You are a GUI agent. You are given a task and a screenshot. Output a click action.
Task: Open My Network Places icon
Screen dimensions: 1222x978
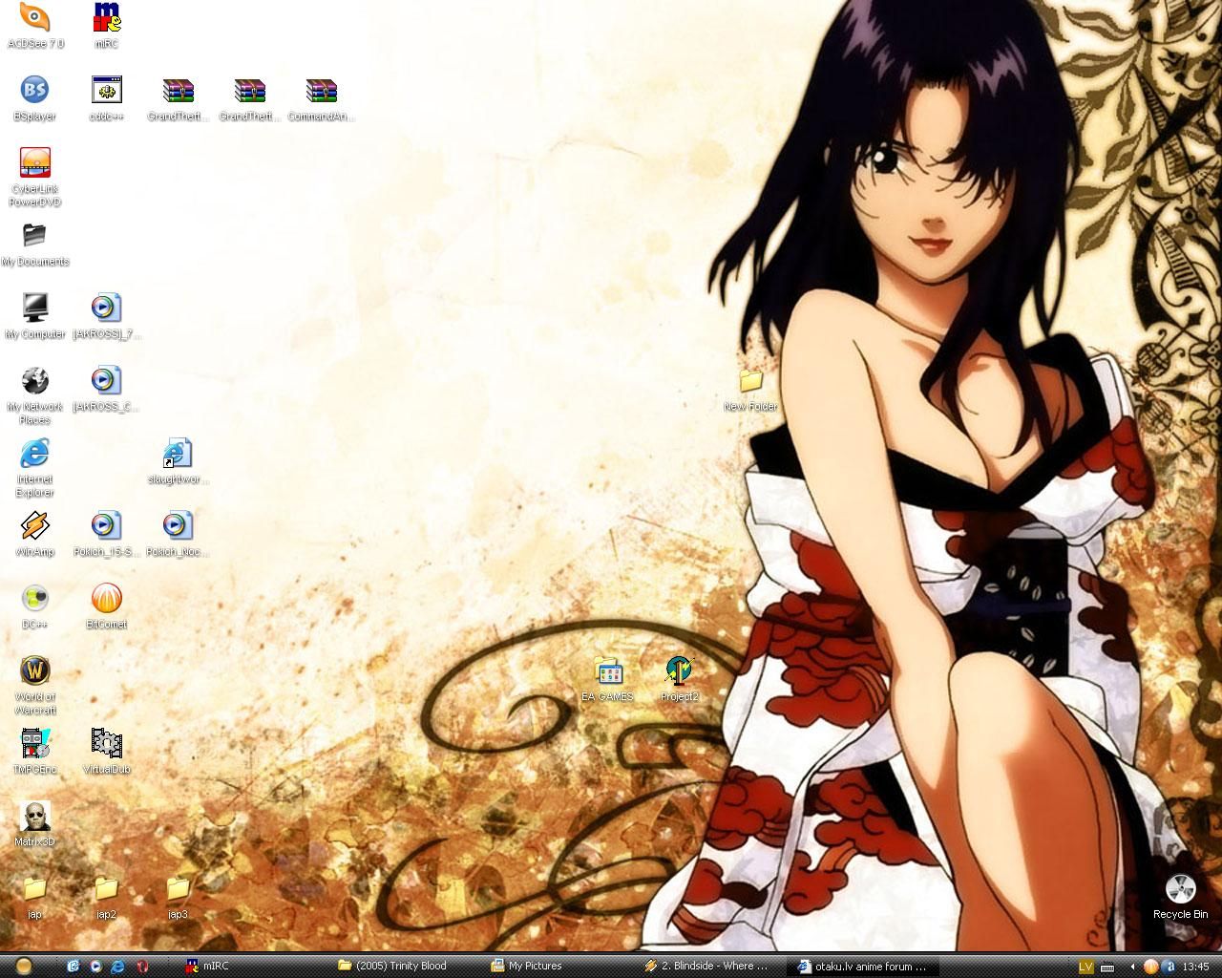(x=34, y=394)
